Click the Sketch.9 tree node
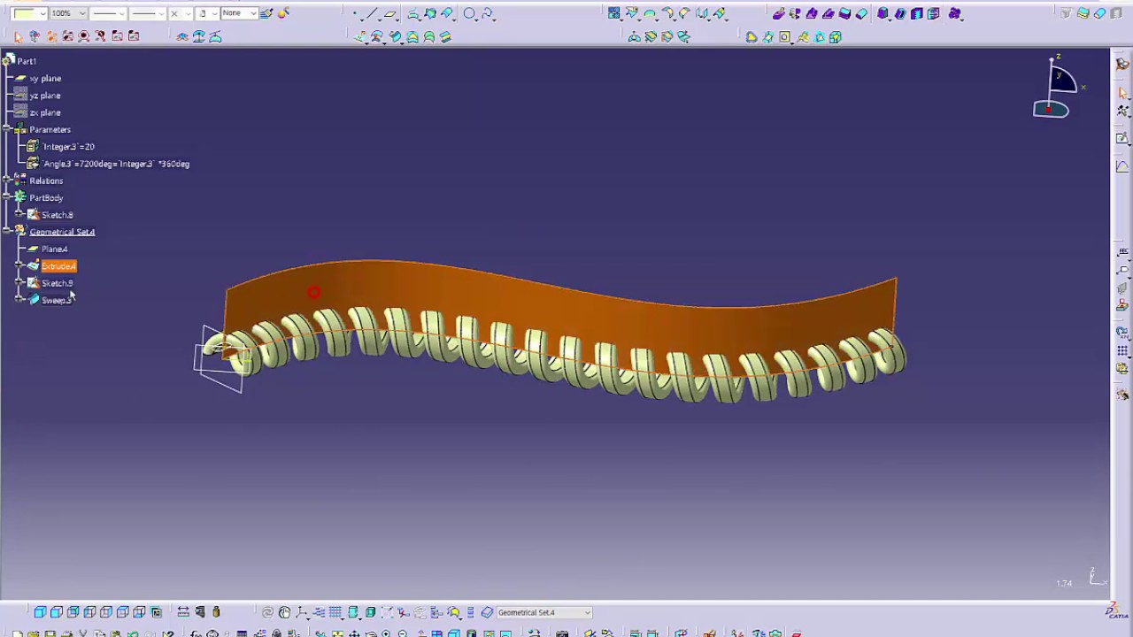 coord(57,283)
